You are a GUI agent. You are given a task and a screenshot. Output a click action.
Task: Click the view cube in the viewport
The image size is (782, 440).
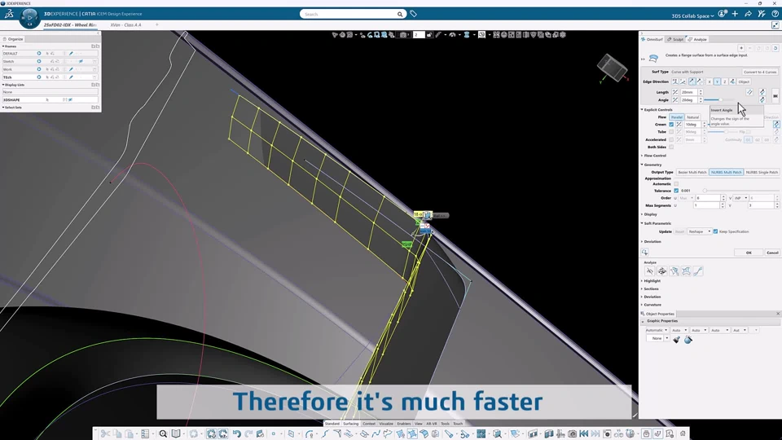point(612,68)
